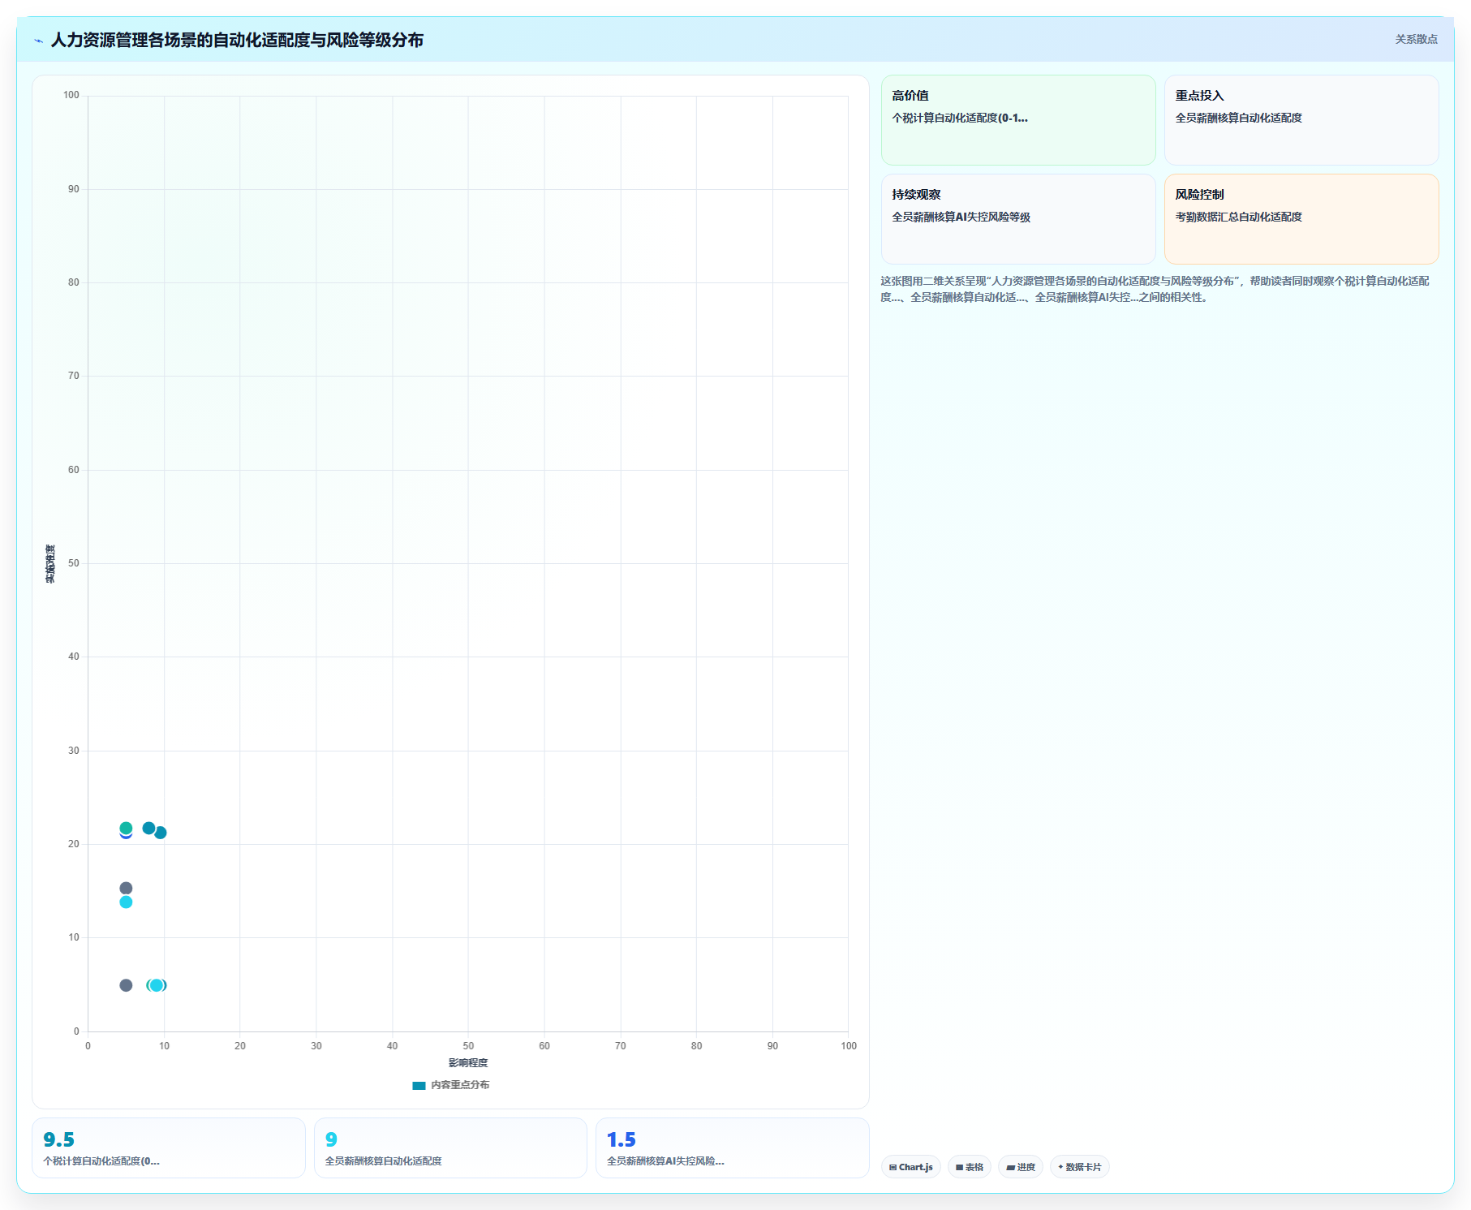
Task: Click the green teal scatter point near 22
Action: [126, 828]
